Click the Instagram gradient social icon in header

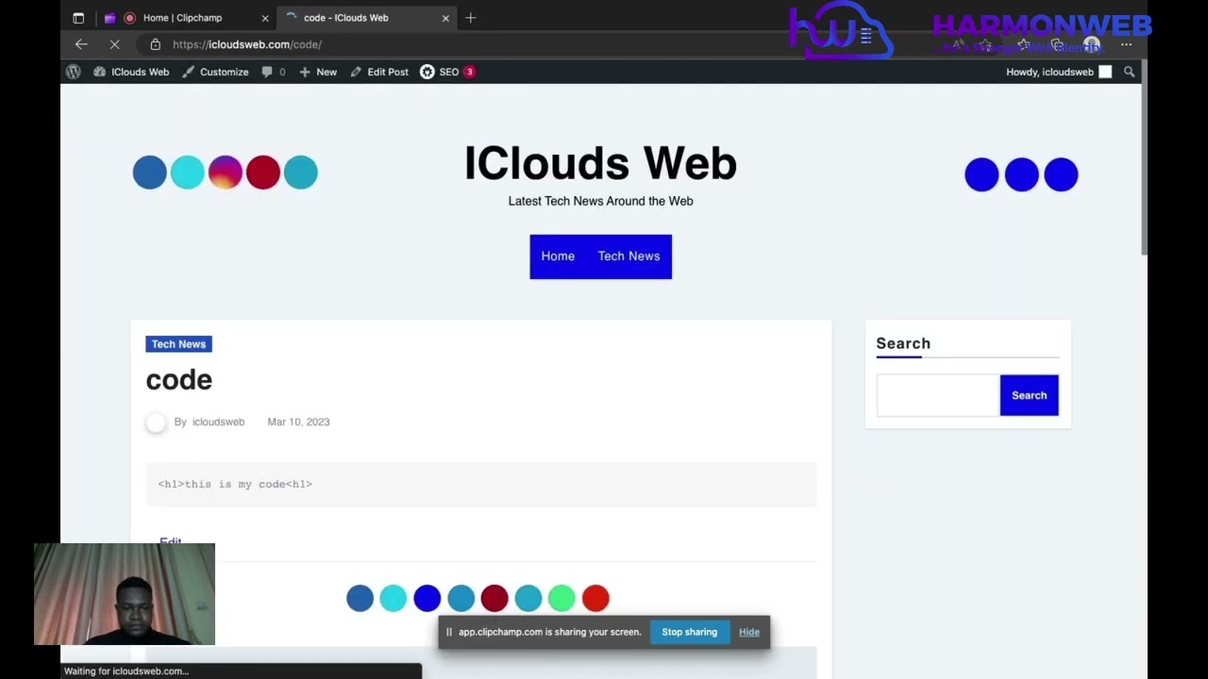point(226,173)
